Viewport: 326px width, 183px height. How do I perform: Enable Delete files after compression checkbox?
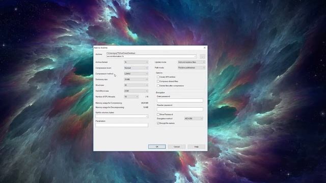tap(158, 86)
